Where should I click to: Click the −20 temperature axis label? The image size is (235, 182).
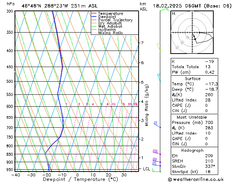(47, 175)
